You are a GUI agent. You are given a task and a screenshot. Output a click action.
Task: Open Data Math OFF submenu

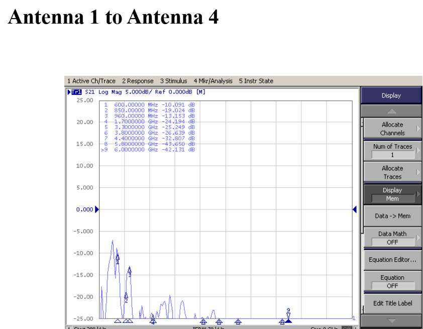392,238
